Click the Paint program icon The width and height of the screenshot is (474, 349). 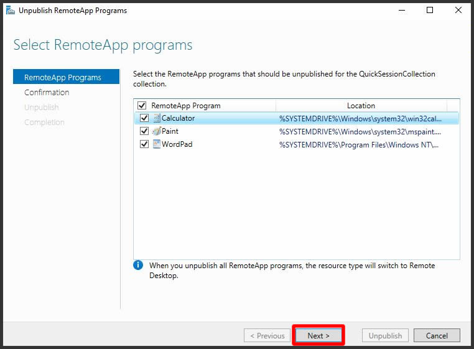coord(157,131)
